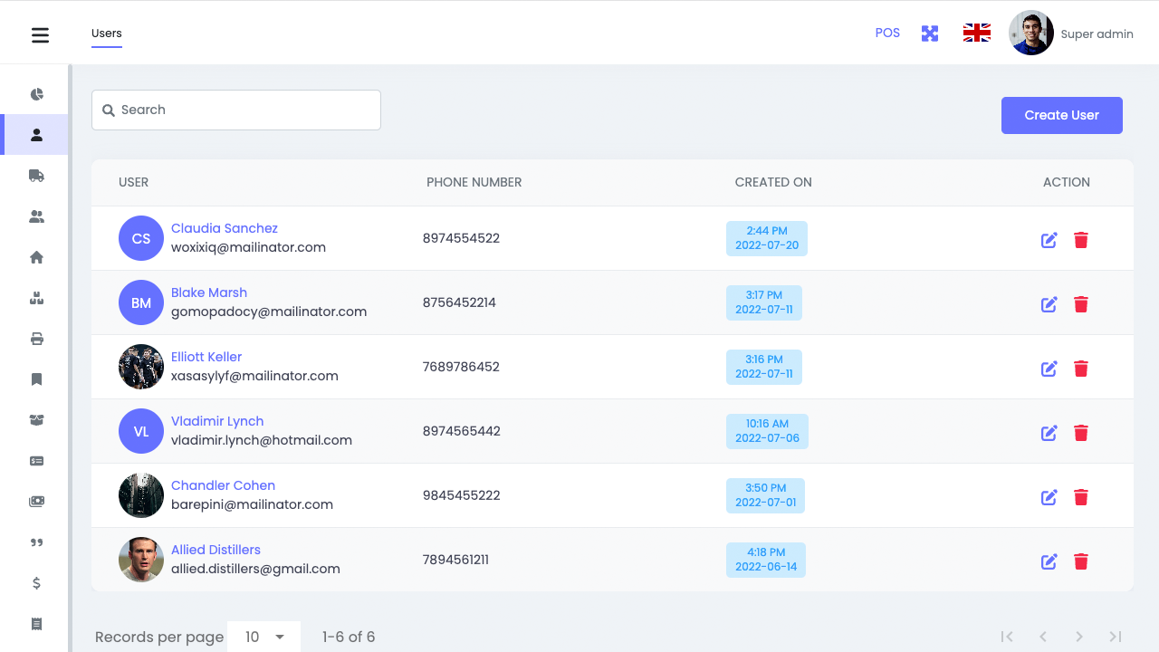Select the Users tab
Viewport: 1159px width, 652px height.
[107, 34]
